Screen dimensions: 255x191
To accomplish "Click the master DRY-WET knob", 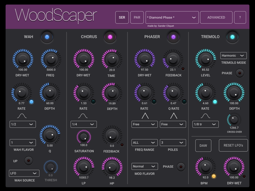I will (234, 167).
